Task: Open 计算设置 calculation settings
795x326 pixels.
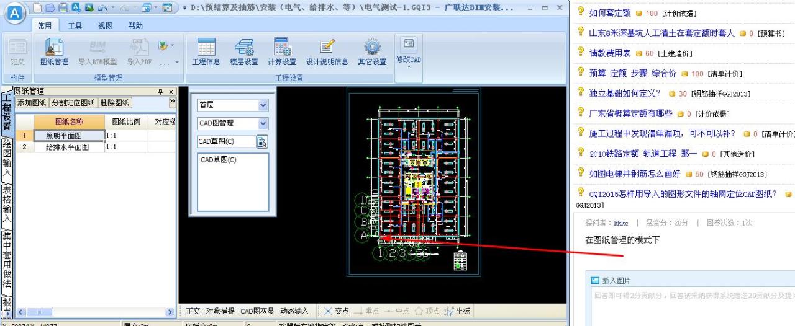Action: (282, 52)
